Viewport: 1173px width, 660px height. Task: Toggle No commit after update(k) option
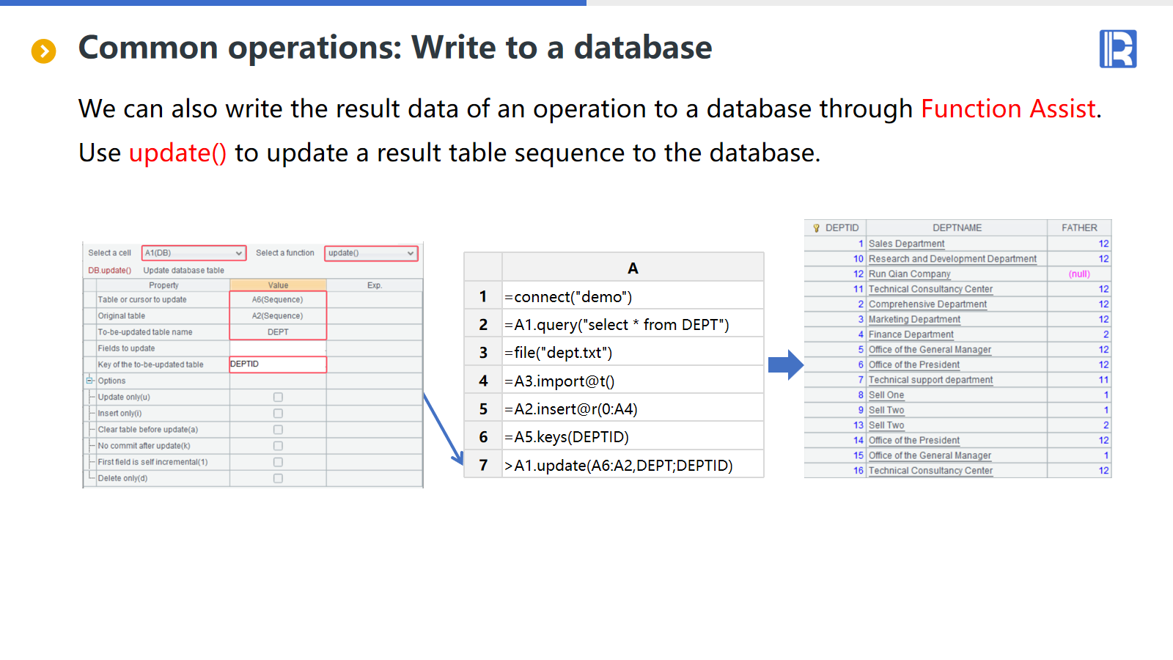click(278, 446)
